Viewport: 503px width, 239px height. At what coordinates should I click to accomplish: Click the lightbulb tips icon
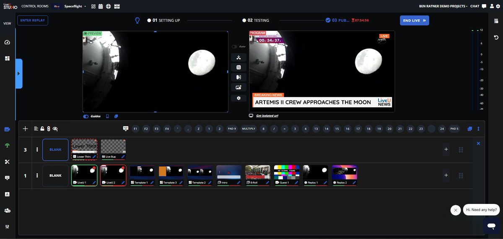click(137, 20)
